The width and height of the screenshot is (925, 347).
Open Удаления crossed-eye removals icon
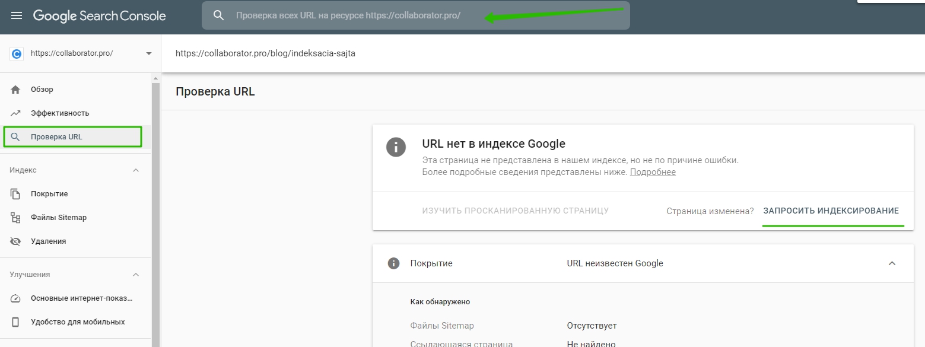pyautogui.click(x=17, y=241)
